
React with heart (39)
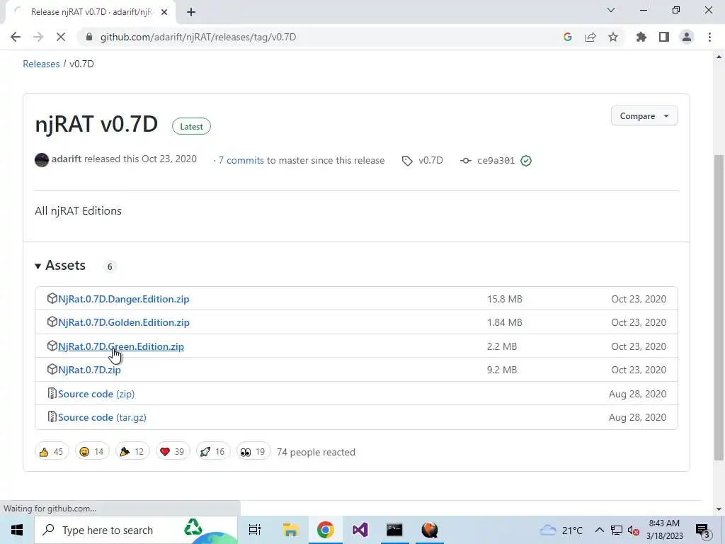point(173,451)
